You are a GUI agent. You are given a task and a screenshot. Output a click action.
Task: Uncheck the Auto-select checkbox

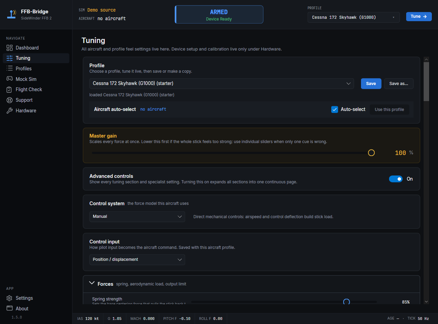(335, 110)
